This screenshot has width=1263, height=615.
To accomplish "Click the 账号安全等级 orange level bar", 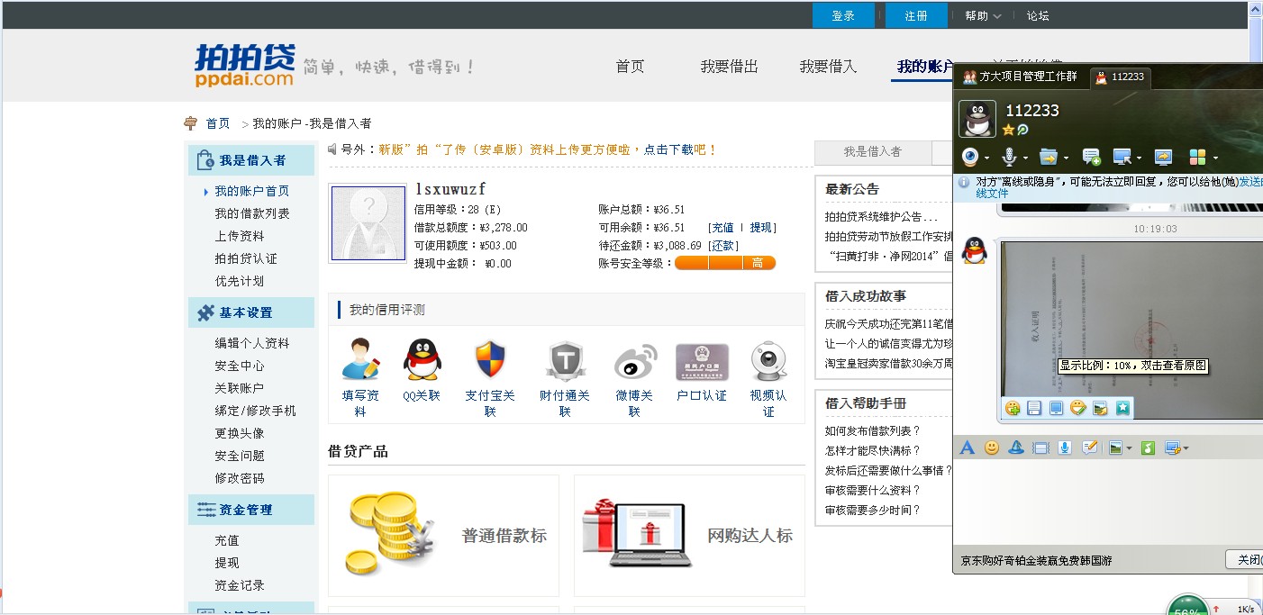I will (724, 263).
